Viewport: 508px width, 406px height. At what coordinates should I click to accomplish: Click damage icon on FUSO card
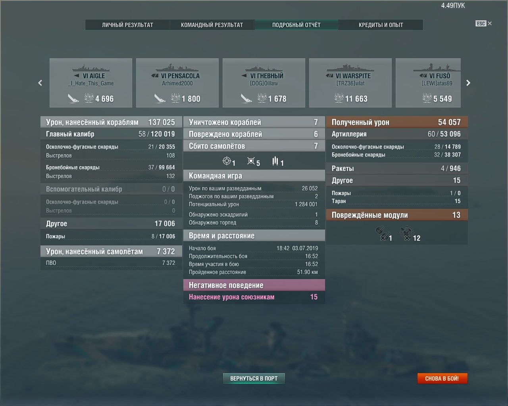click(x=427, y=98)
